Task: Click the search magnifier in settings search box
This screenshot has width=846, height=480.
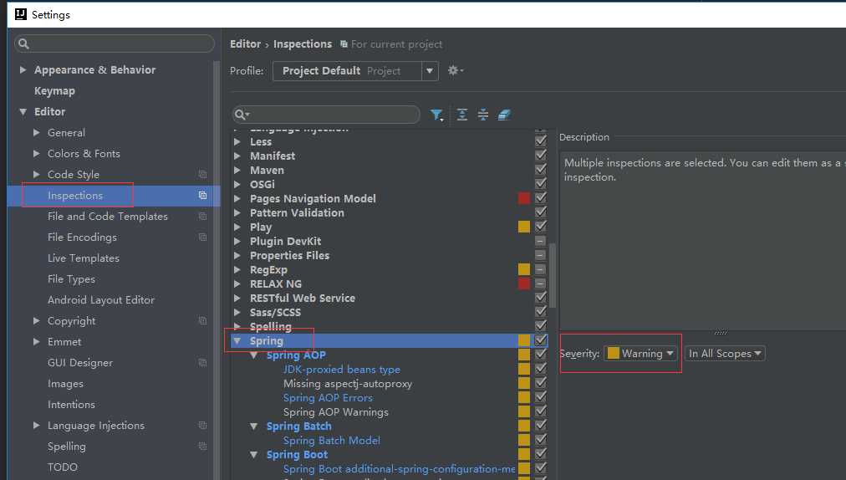Action: pos(23,43)
